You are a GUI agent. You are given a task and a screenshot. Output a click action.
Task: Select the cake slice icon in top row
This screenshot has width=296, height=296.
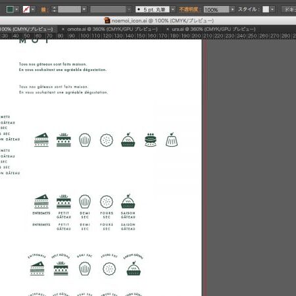[x=41, y=139]
